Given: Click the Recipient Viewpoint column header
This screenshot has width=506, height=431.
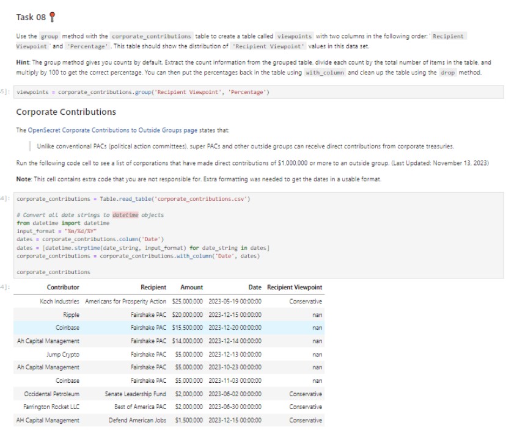Looking at the screenshot, I should point(295,287).
